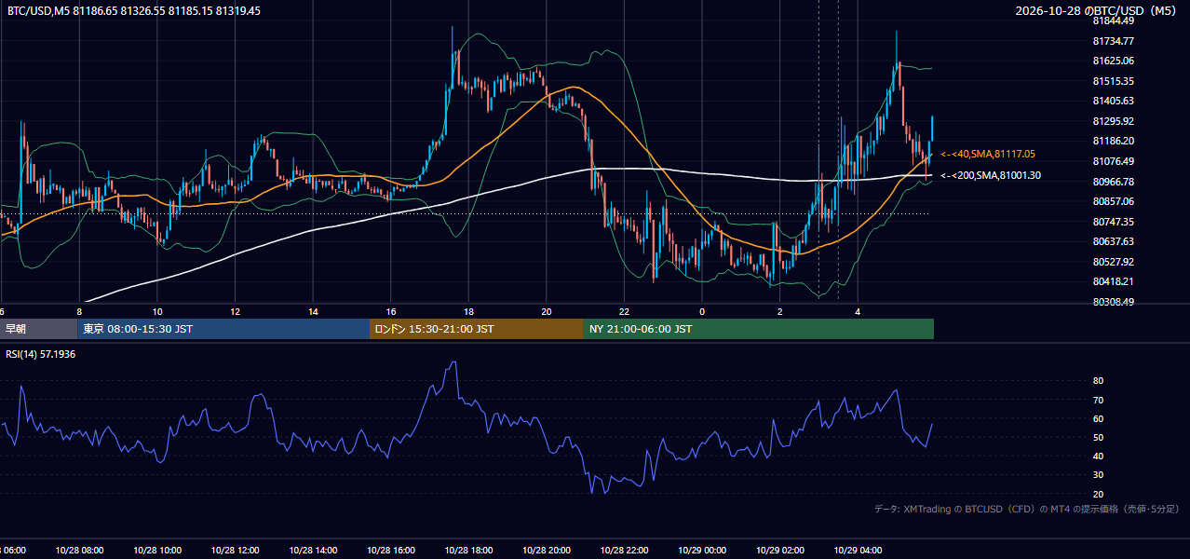
Task: Click RSI scale value 40
Action: tap(1098, 456)
